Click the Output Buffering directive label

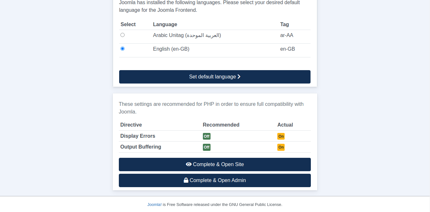[x=141, y=147]
